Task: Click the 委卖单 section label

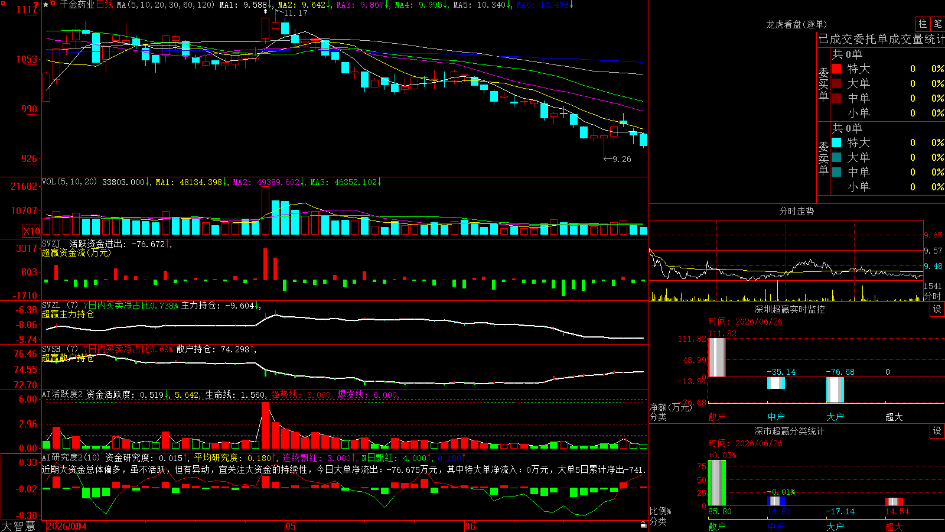Action: (823, 158)
